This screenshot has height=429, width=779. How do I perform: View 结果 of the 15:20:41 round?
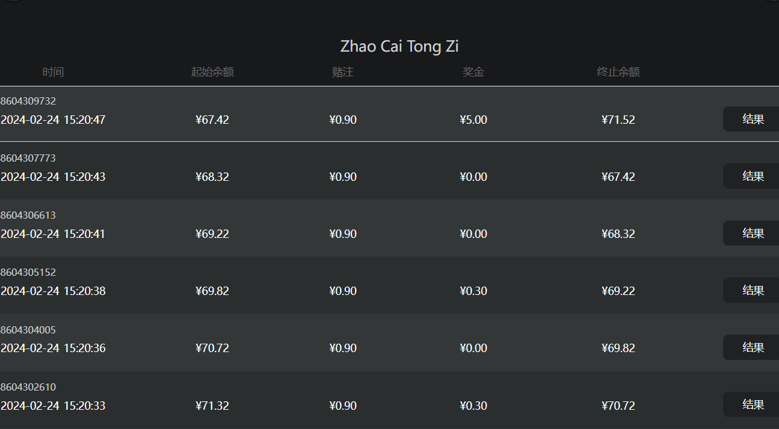pyautogui.click(x=751, y=233)
